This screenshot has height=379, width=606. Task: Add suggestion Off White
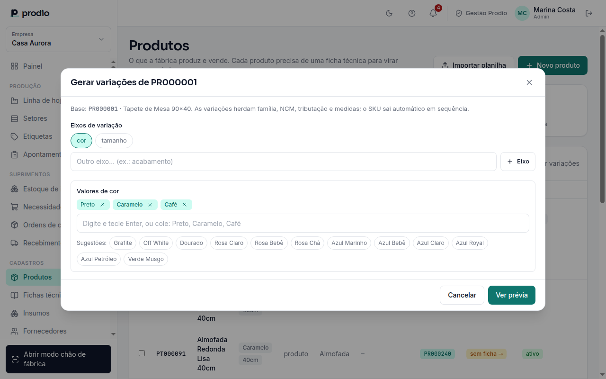coord(156,243)
